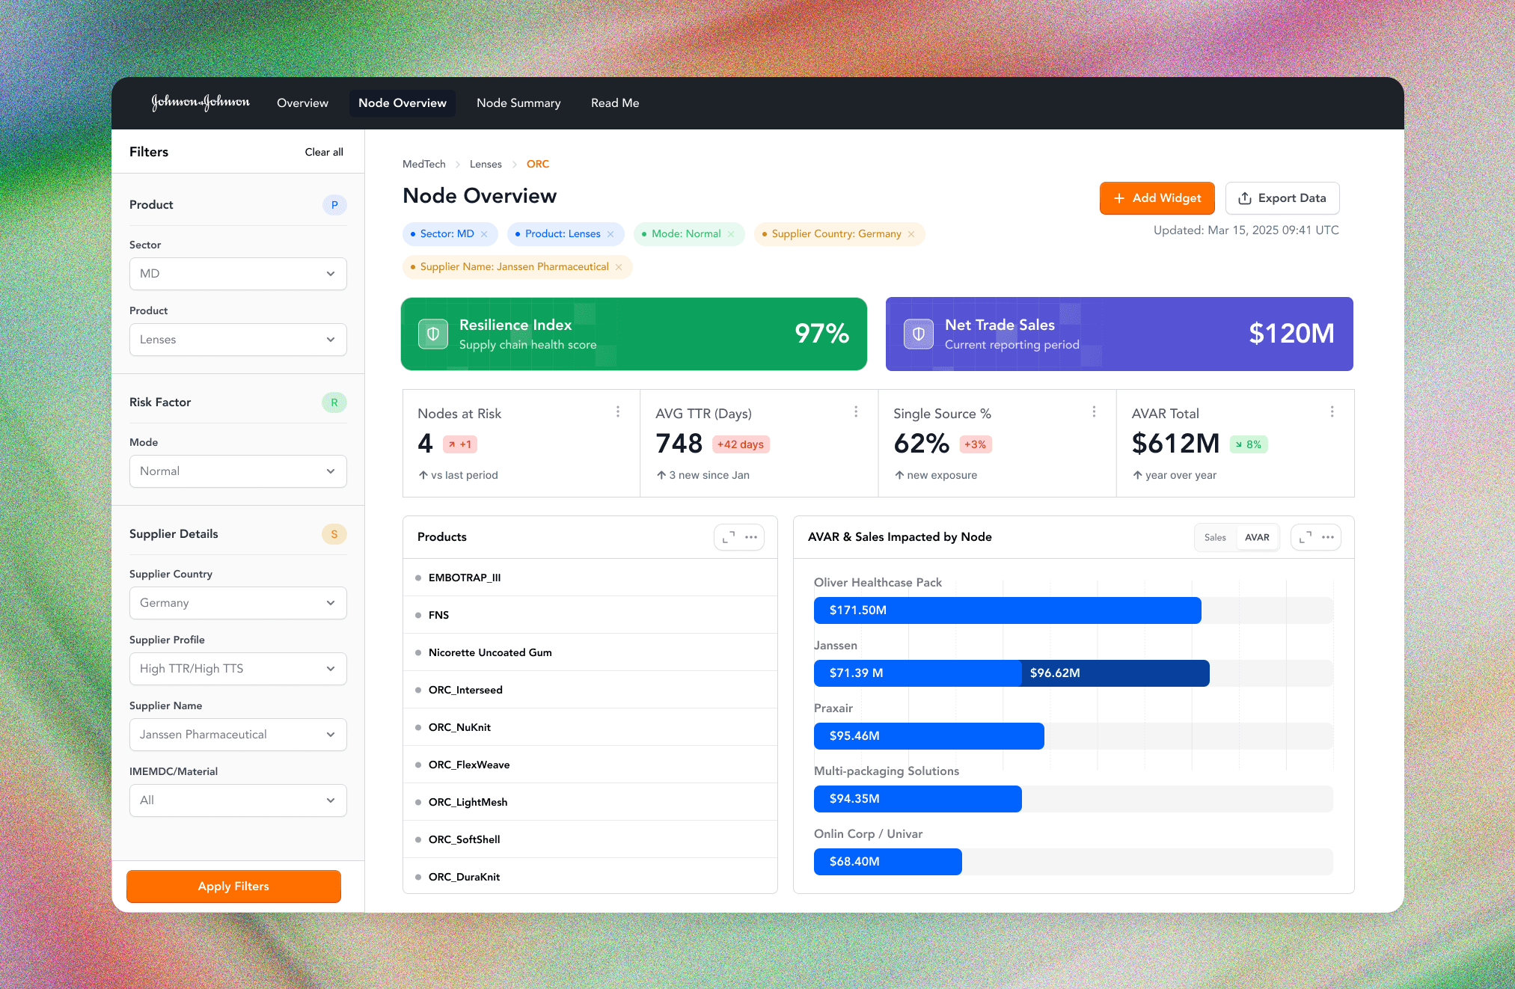This screenshot has width=1515, height=989.
Task: Open the Sector MD dropdown
Action: (238, 274)
